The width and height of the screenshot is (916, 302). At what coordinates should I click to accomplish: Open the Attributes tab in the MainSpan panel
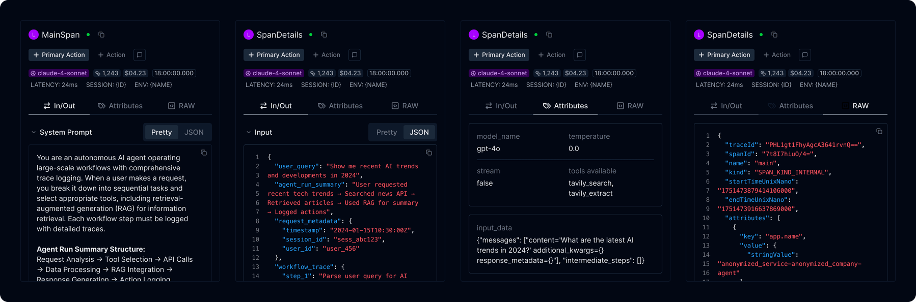[x=120, y=106]
